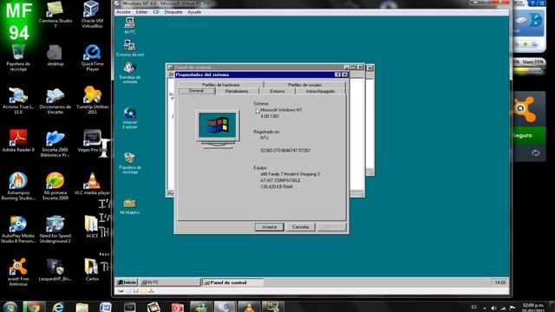Select Mi PC icon inside Windows NT
Image resolution: width=555 pixels, height=312 pixels.
point(129,25)
